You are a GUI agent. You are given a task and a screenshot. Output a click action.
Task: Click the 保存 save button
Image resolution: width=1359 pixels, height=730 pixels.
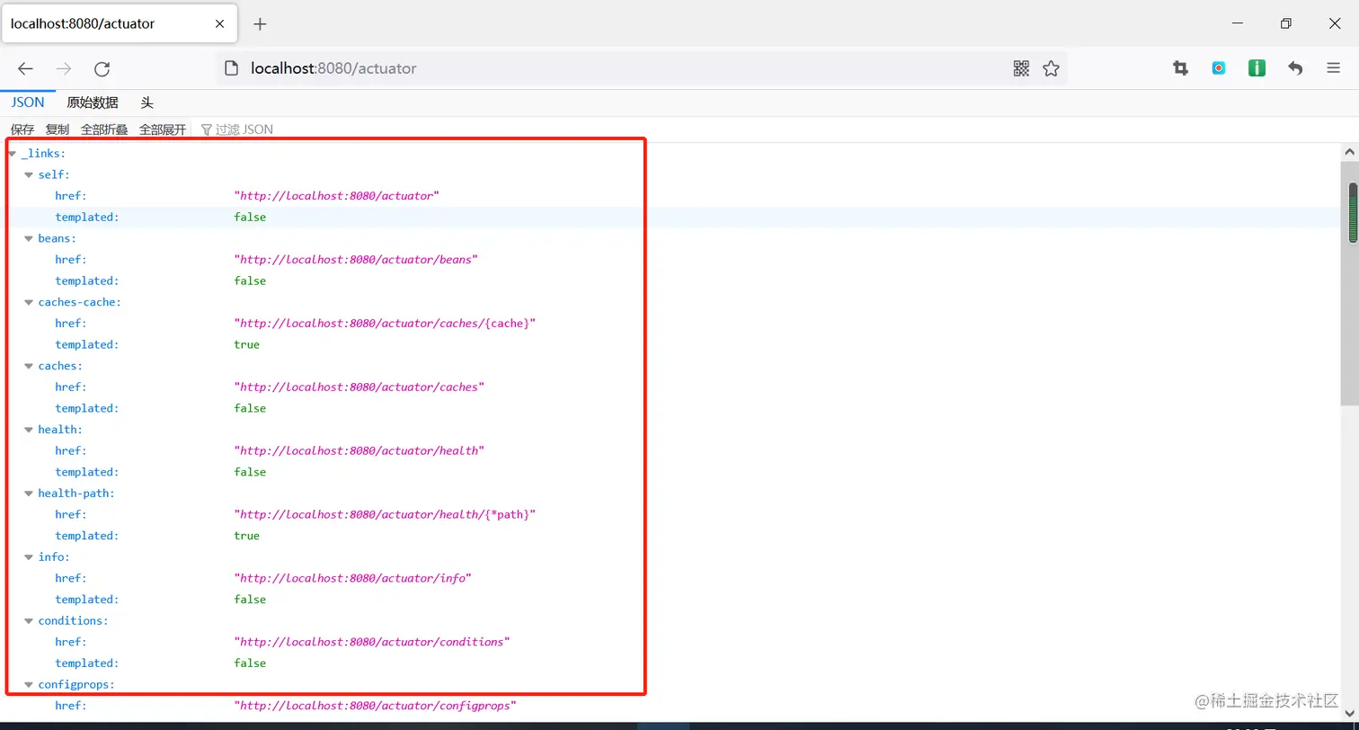click(22, 129)
